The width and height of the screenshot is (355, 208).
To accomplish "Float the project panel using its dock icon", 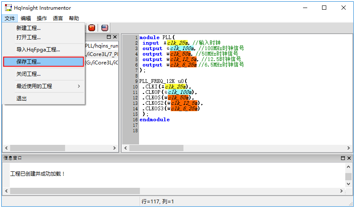I will (108, 37).
